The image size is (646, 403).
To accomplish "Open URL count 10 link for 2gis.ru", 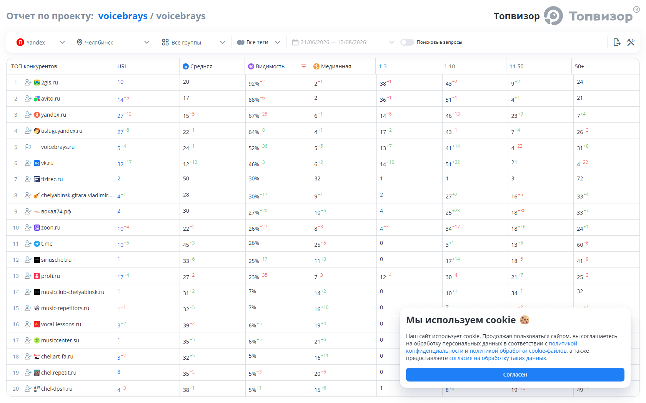I will pos(120,82).
